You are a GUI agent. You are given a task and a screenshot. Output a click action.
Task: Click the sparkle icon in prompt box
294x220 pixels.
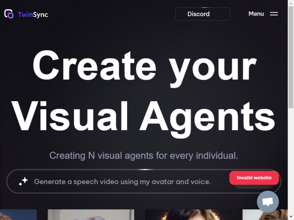[23, 181]
